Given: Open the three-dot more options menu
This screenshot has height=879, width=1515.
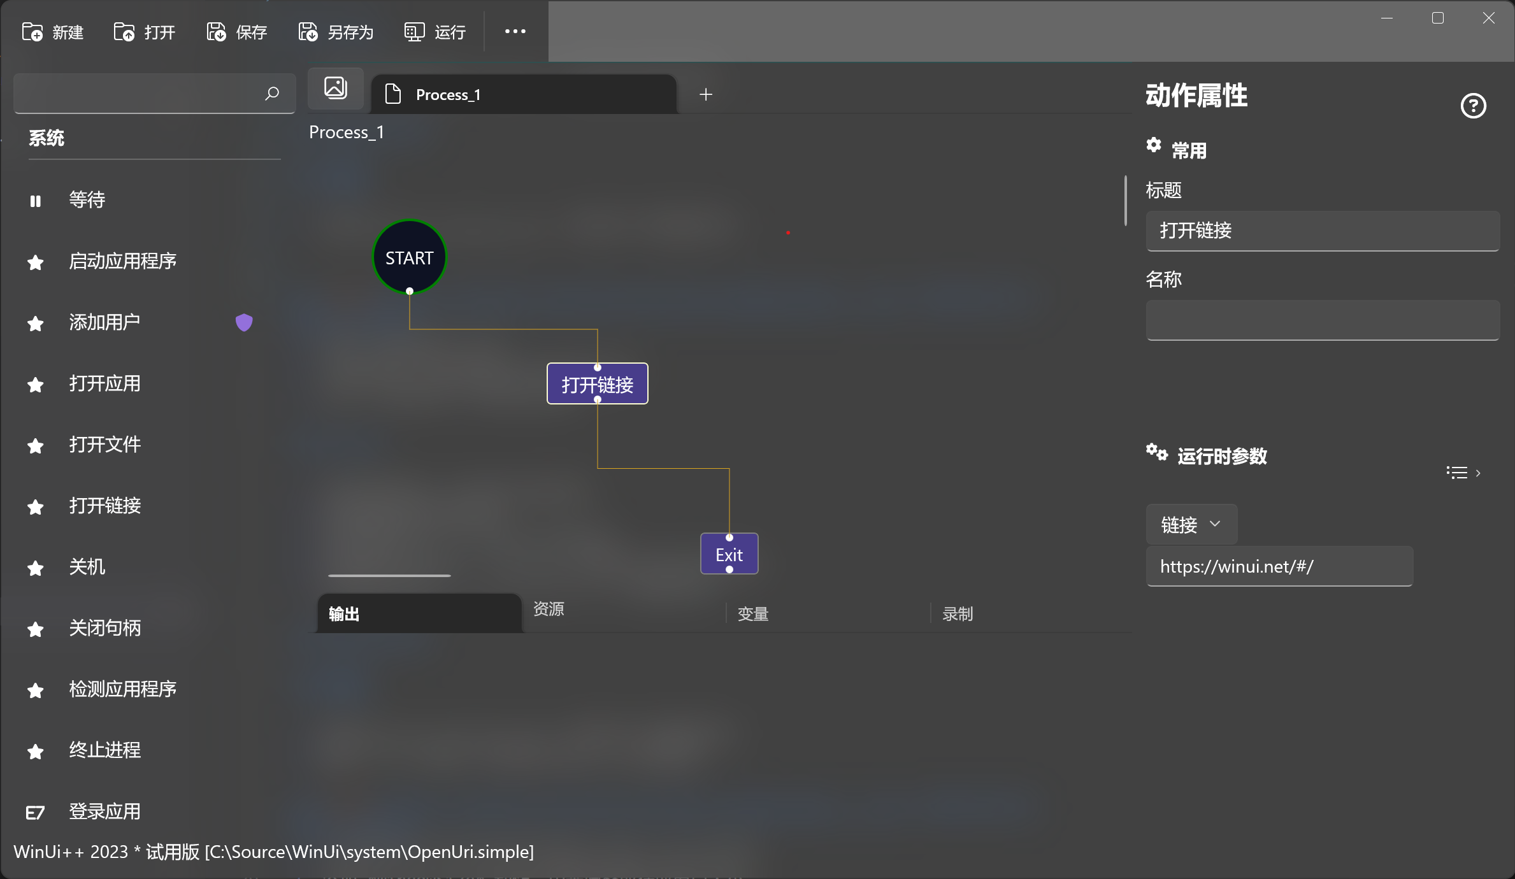Looking at the screenshot, I should click(x=515, y=31).
